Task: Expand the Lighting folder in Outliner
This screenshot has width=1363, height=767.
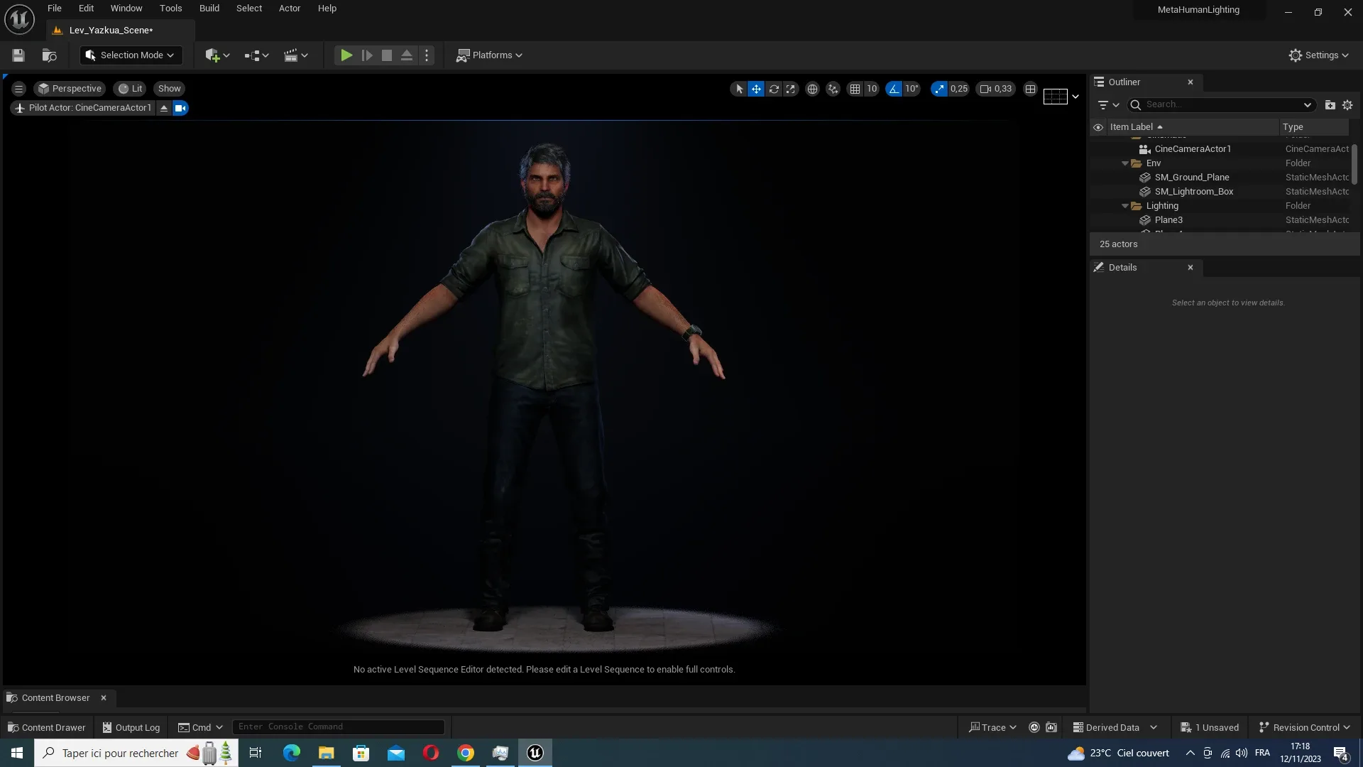Action: pos(1125,207)
